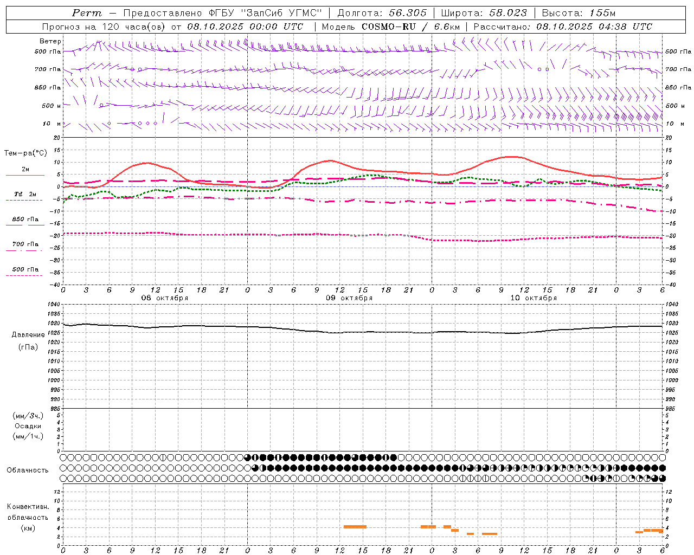This screenshot has width=694, height=555.
Task: Select the "Модель COSMO-RU / 6.6км" text
Action: coord(391,27)
